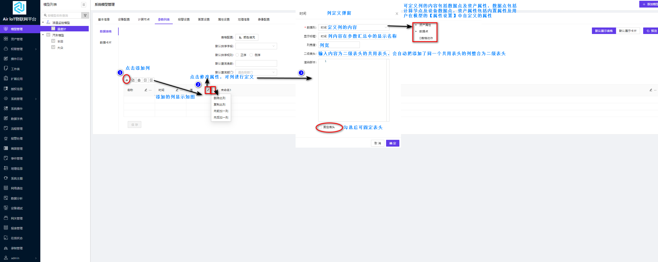The image size is (658, 262).
Task: Click the 确定 button in the dialog
Action: [x=393, y=143]
